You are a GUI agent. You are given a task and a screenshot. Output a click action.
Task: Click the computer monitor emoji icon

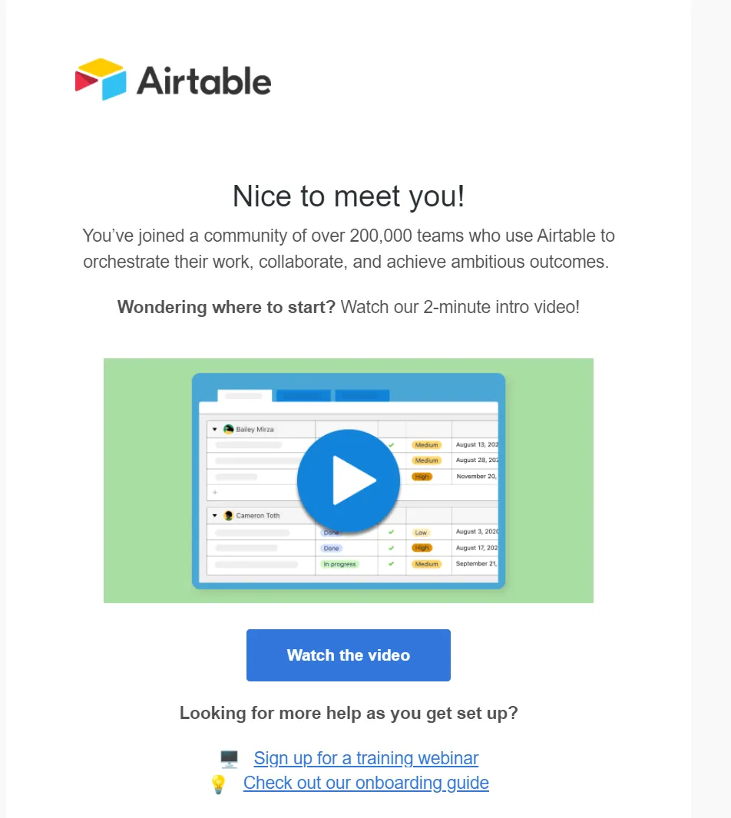click(229, 759)
